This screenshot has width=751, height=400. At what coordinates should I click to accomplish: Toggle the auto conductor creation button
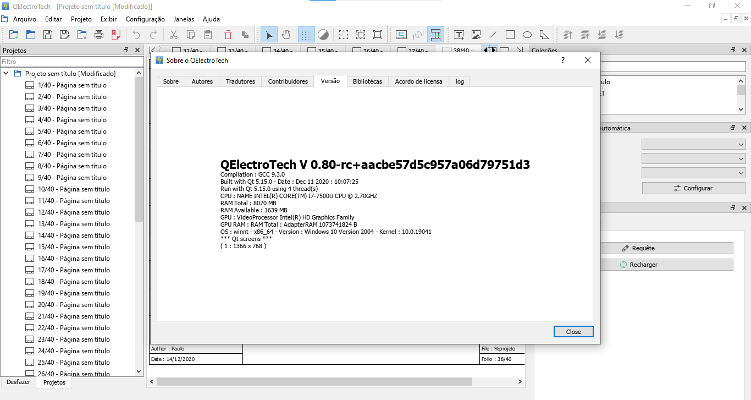point(435,35)
